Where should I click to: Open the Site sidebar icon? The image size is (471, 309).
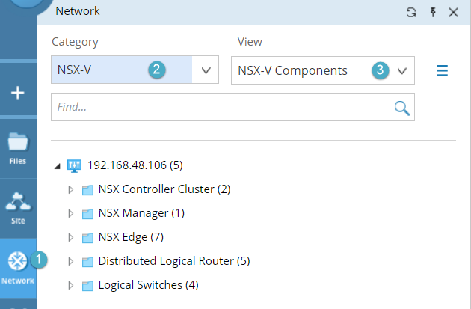[x=18, y=207]
